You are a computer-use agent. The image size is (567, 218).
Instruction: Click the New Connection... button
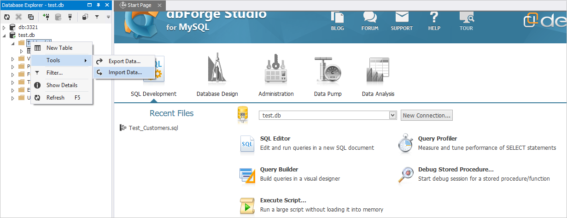427,115
